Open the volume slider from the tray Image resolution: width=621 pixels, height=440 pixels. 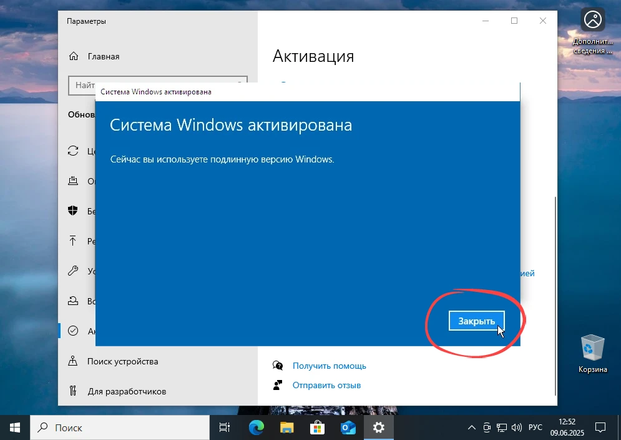(516, 427)
